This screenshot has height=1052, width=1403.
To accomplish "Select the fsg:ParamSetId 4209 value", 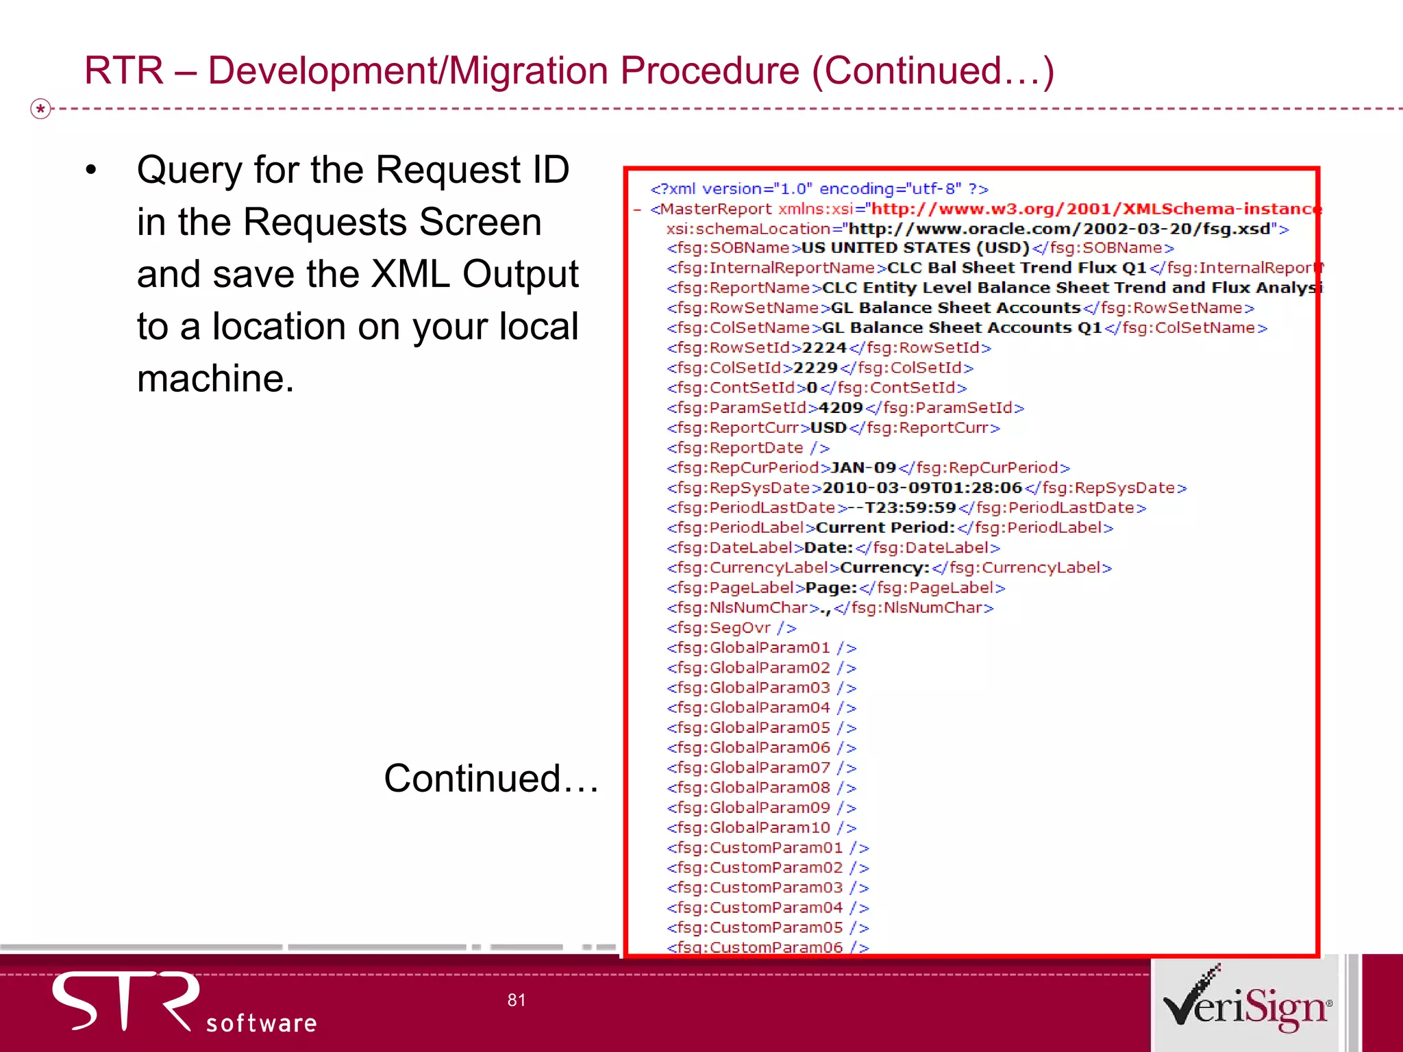I will coord(841,408).
